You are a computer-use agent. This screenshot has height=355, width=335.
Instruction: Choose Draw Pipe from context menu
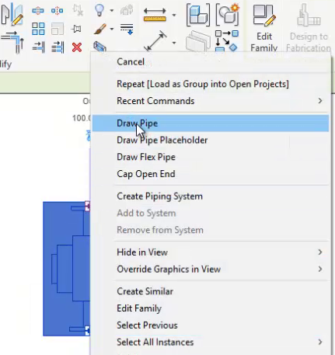tap(211, 124)
